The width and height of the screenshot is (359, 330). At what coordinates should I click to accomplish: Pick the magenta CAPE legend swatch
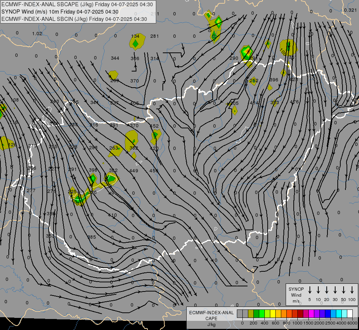(x=311, y=313)
